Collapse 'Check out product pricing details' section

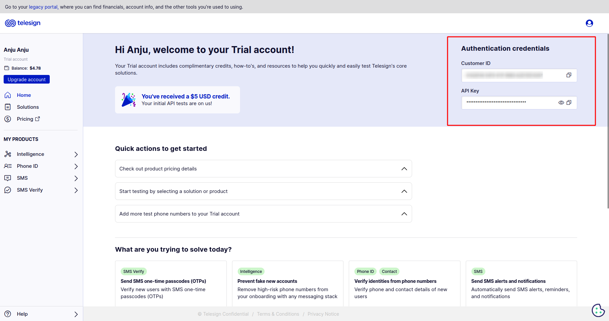[x=404, y=169]
